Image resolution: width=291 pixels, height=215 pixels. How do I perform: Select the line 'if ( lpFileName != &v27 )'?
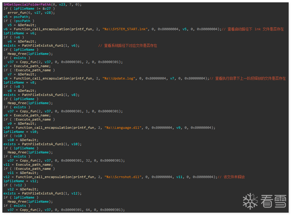pos(29,9)
